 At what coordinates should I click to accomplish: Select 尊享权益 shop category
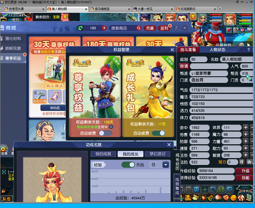coord(13,58)
